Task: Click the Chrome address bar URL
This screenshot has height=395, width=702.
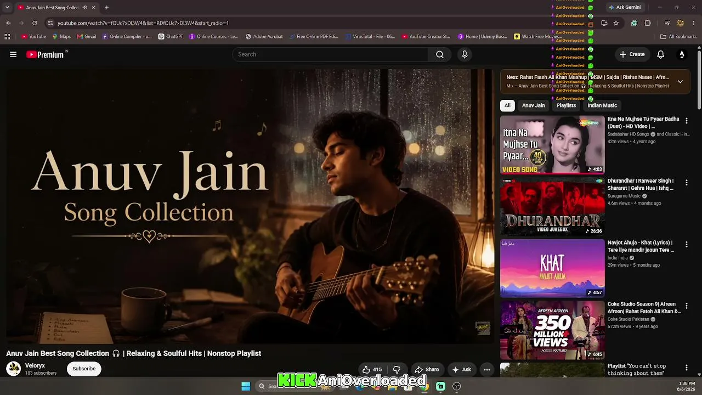Action: coord(143,23)
